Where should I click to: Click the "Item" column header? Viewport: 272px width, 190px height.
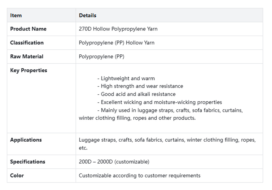16,15
